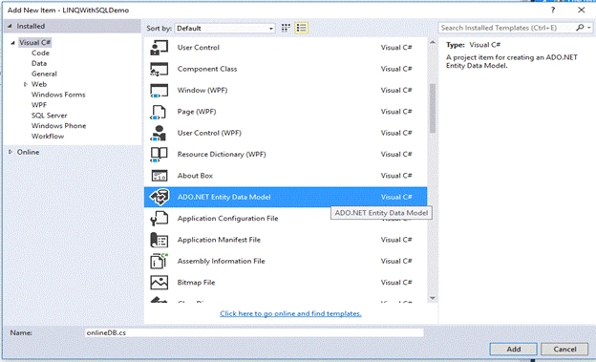Click the Component Class template icon

pyautogui.click(x=159, y=69)
